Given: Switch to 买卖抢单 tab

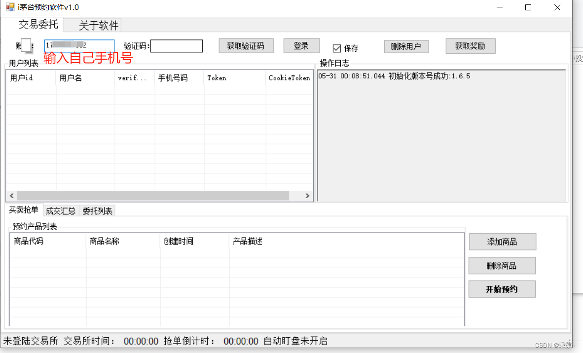Looking at the screenshot, I should tap(23, 210).
